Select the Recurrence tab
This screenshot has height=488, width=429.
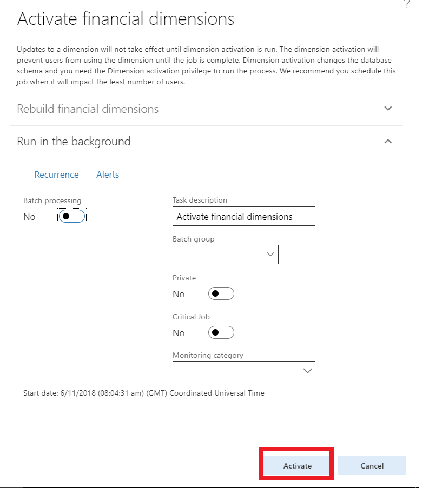[56, 174]
